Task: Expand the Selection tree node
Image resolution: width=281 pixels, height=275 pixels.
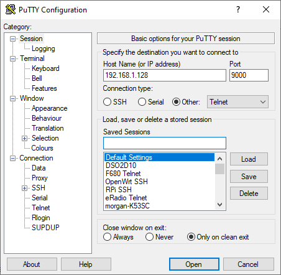Action: (24, 138)
